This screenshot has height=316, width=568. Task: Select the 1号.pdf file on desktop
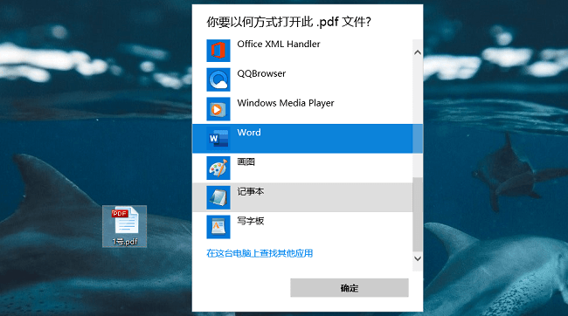tap(125, 226)
